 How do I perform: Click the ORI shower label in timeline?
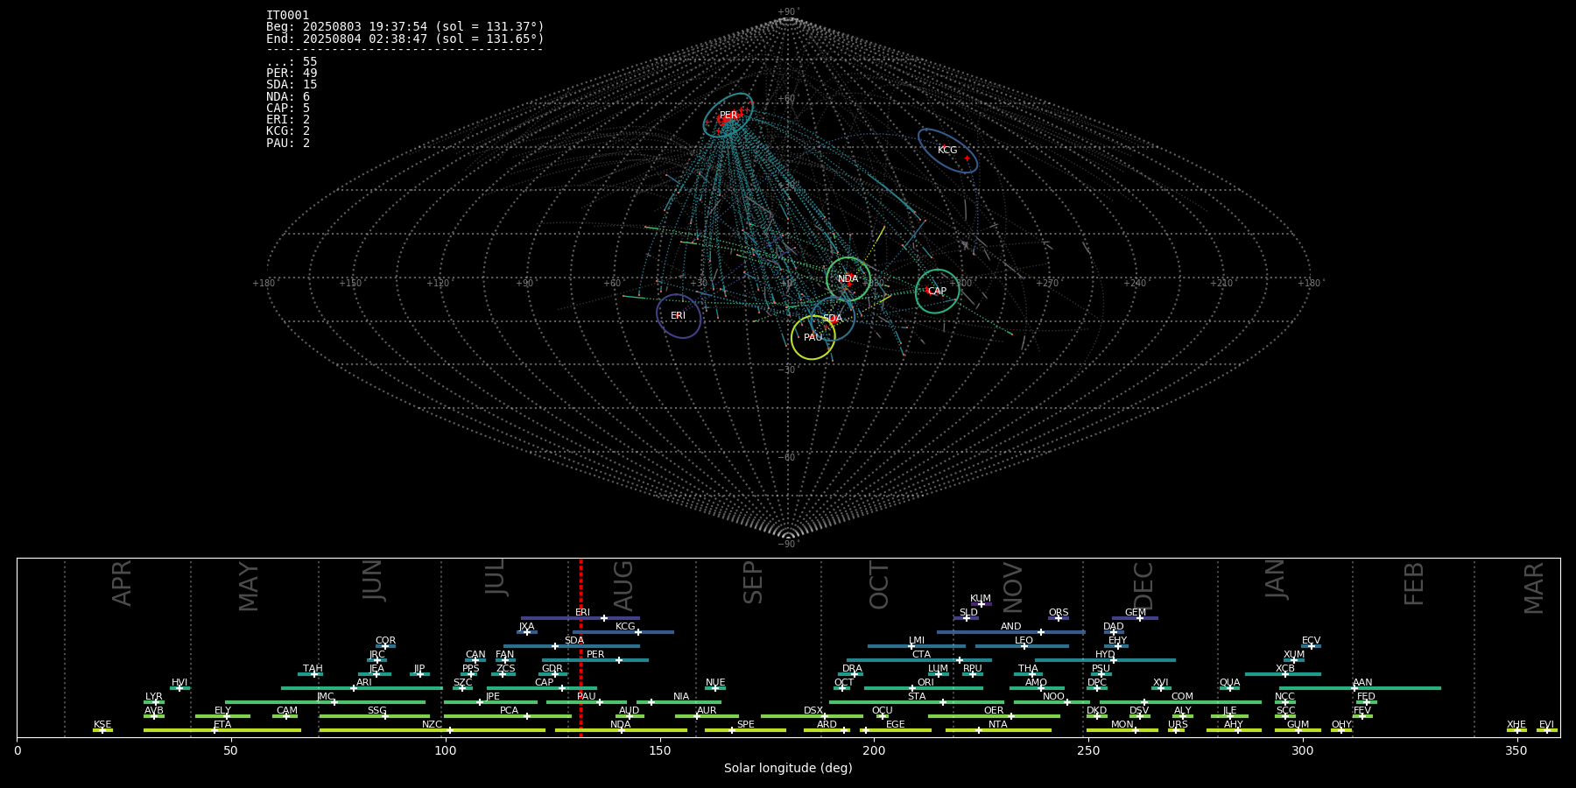pos(925,683)
